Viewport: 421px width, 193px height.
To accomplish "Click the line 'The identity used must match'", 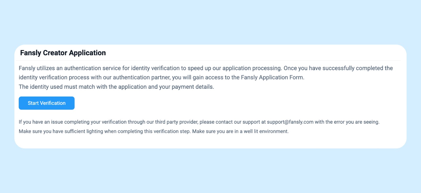I will [x=116, y=87].
